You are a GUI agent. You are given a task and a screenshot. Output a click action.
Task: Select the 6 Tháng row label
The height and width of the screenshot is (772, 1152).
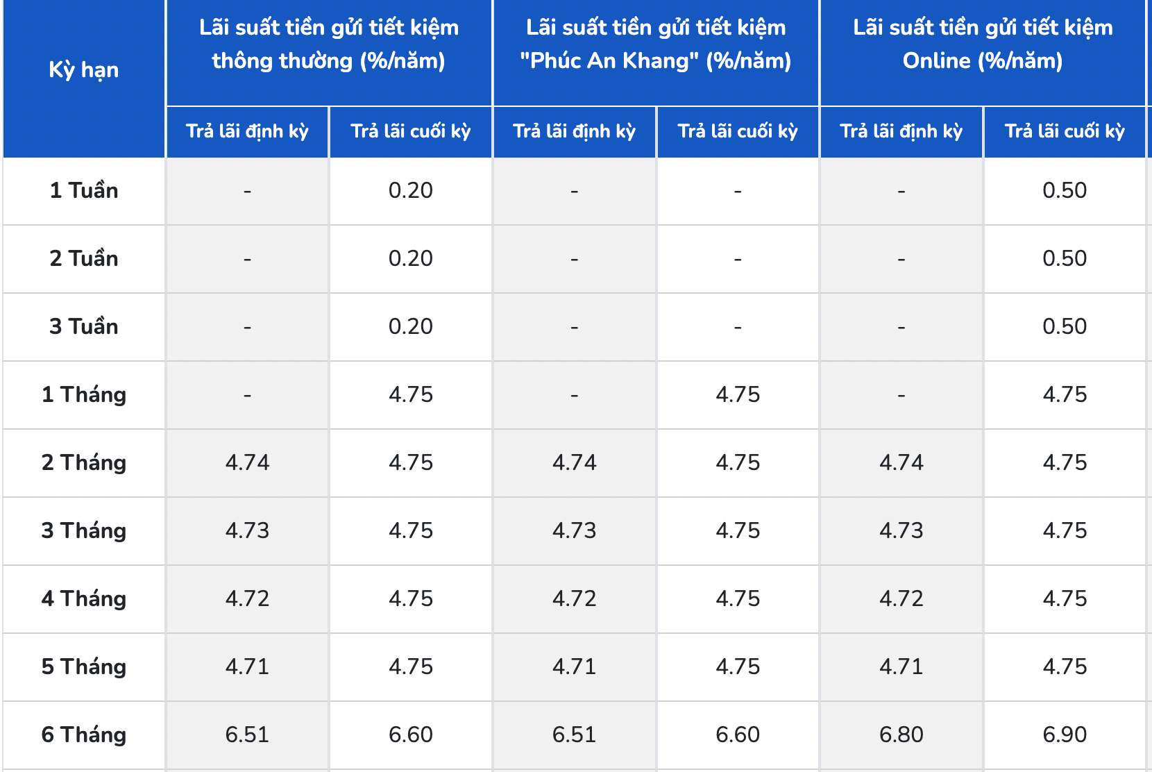point(84,735)
